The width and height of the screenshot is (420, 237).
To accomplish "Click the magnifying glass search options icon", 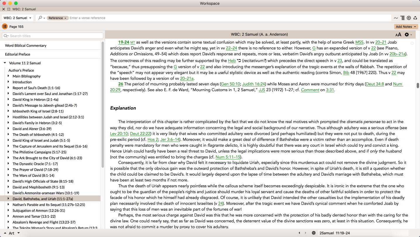I will coord(41,18).
